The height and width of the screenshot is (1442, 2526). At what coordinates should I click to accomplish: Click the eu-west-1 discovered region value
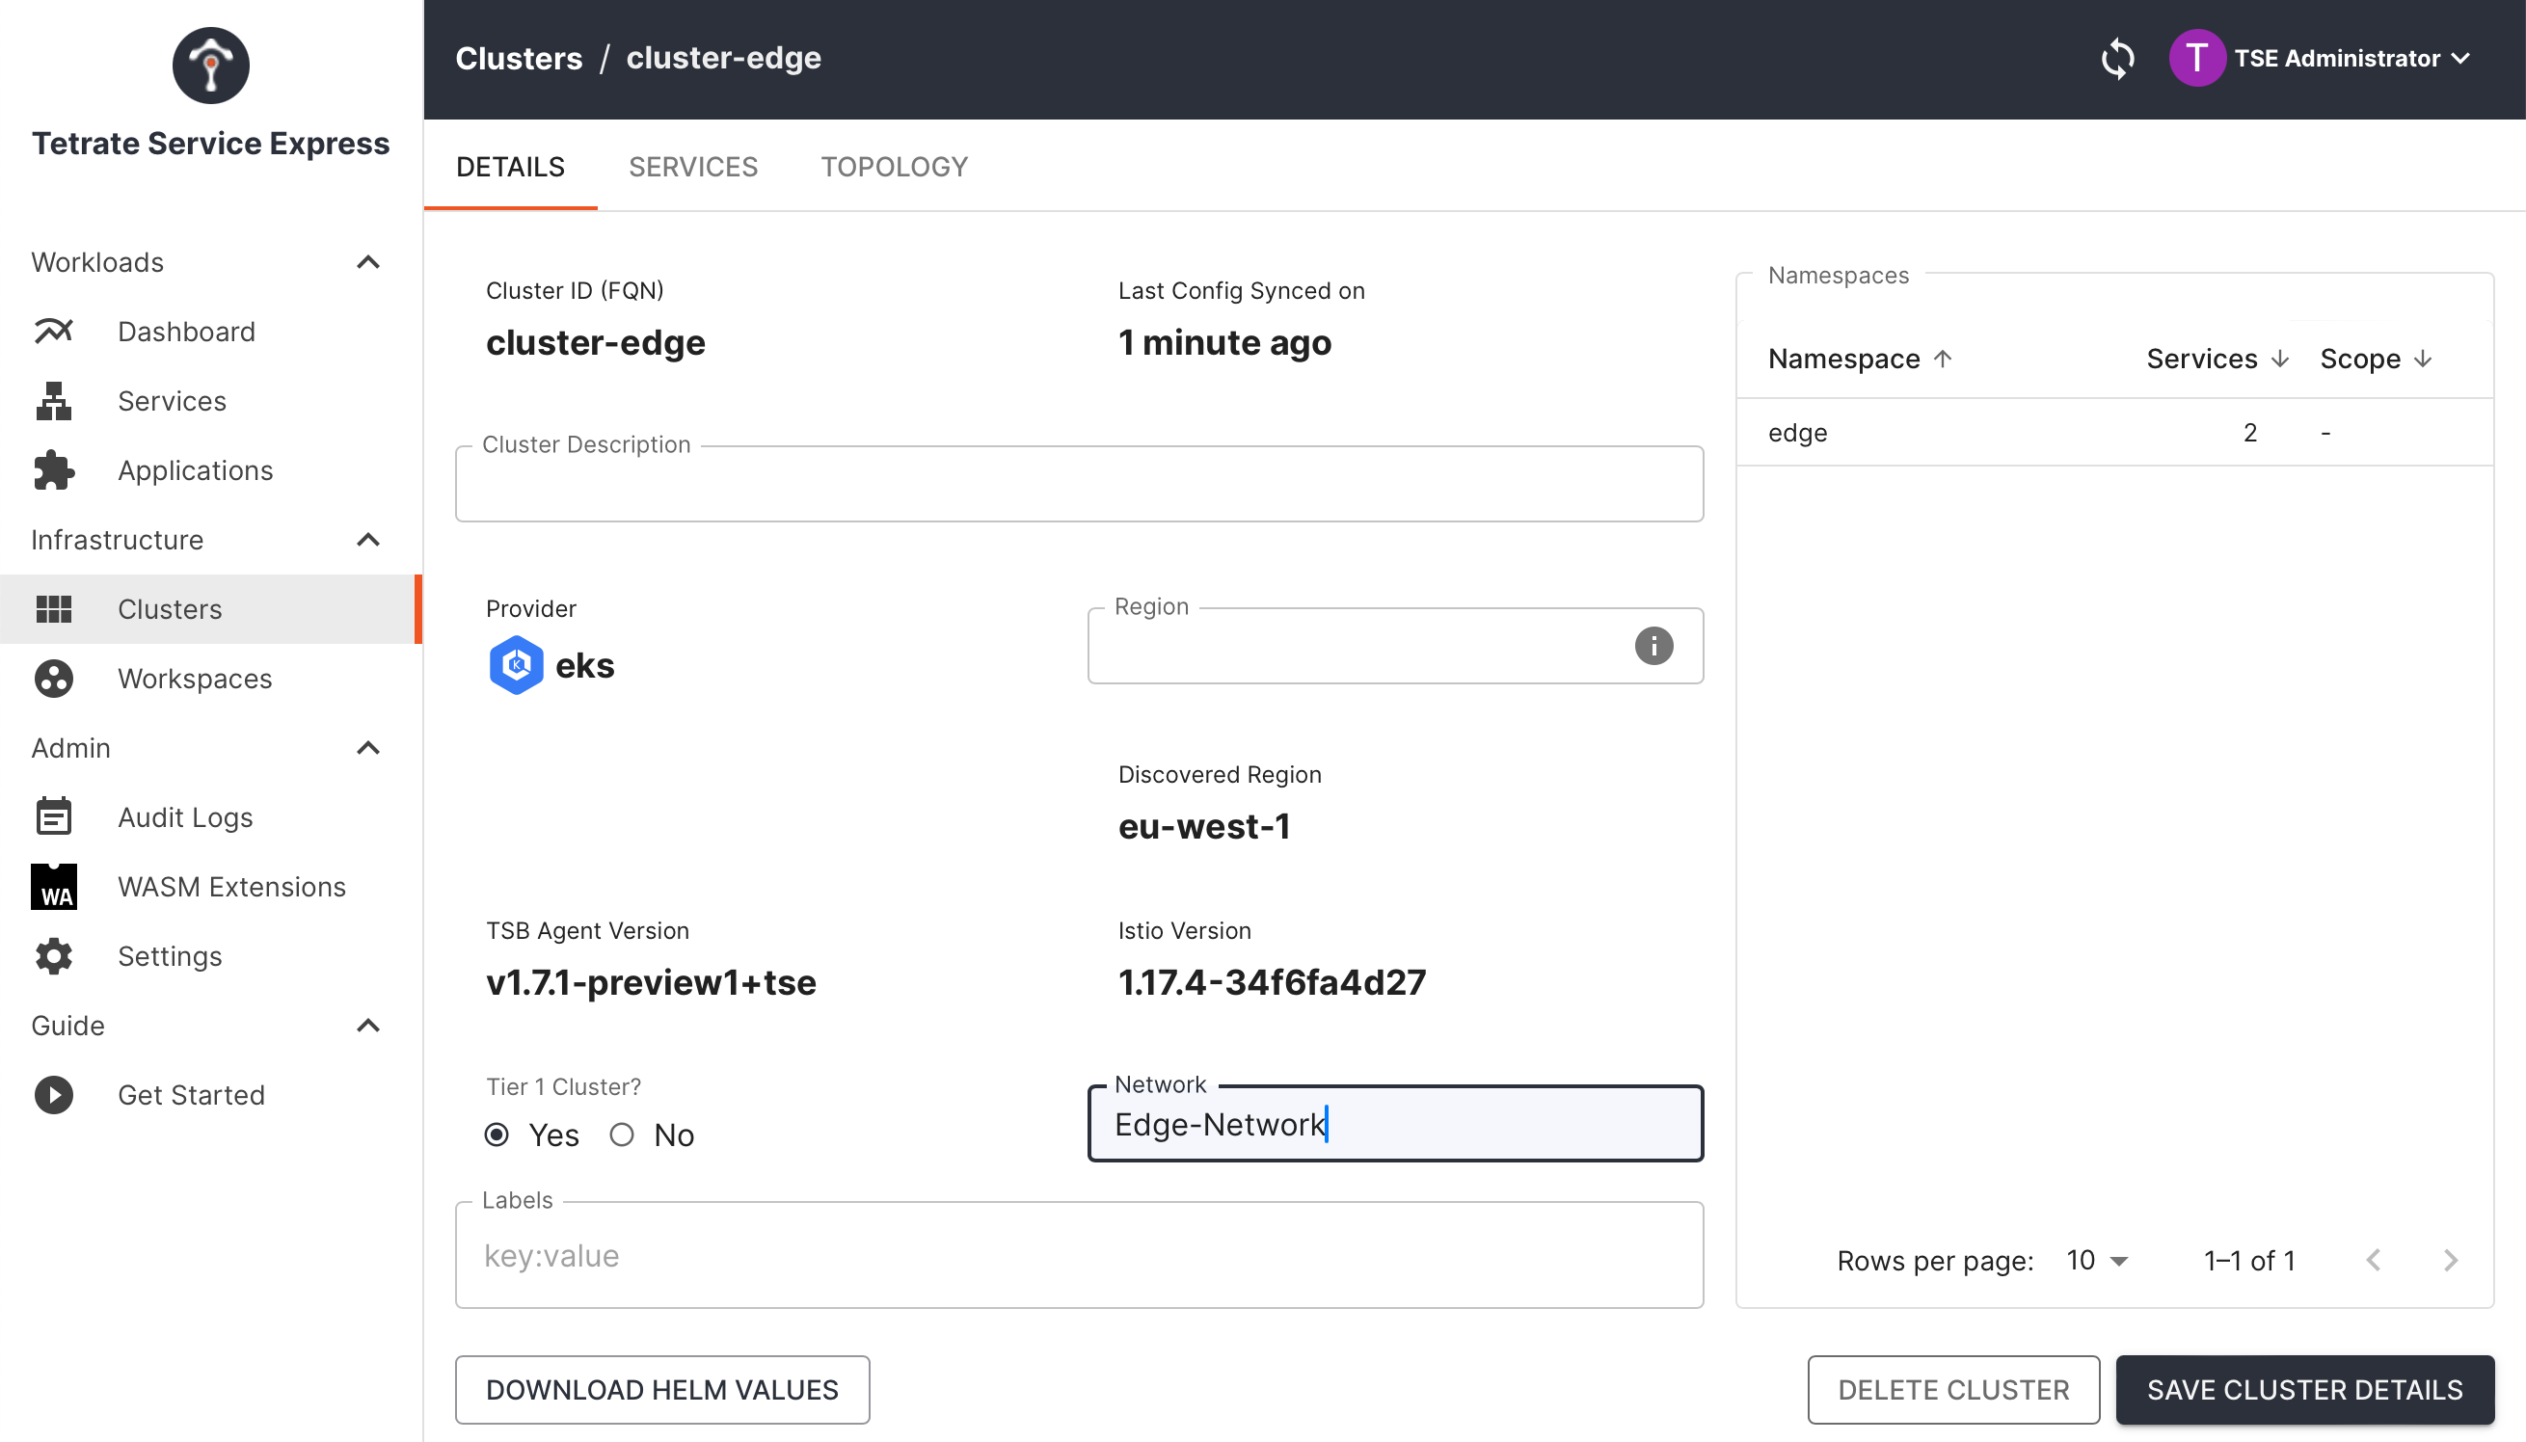1203,827
